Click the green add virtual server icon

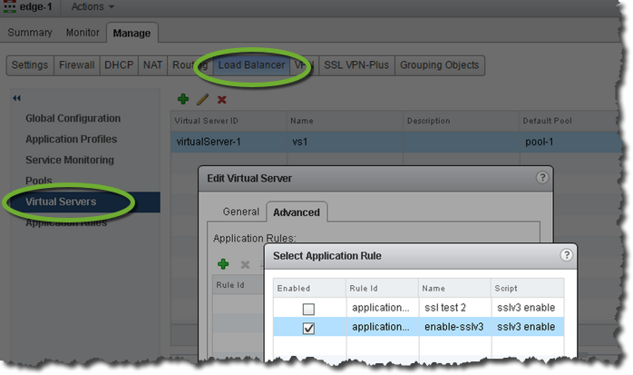(x=183, y=99)
